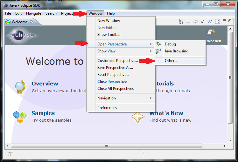This screenshot has width=238, height=162.
Task: Minimize the Welcome view panel
Action: click(224, 20)
